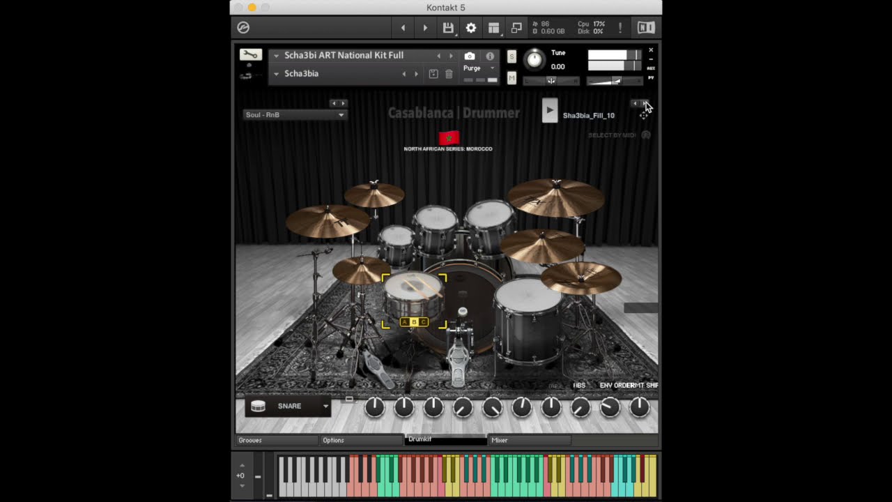Click the small icon right of SNARE selector
The width and height of the screenshot is (892, 502).
[349, 400]
